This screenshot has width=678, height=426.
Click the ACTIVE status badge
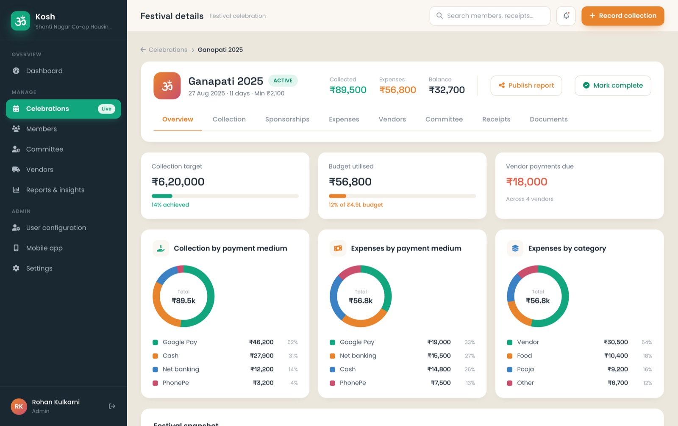point(283,81)
